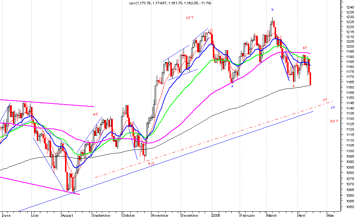Click the September month label
Viewport: 355px width, 217px height.
pyautogui.click(x=102, y=215)
